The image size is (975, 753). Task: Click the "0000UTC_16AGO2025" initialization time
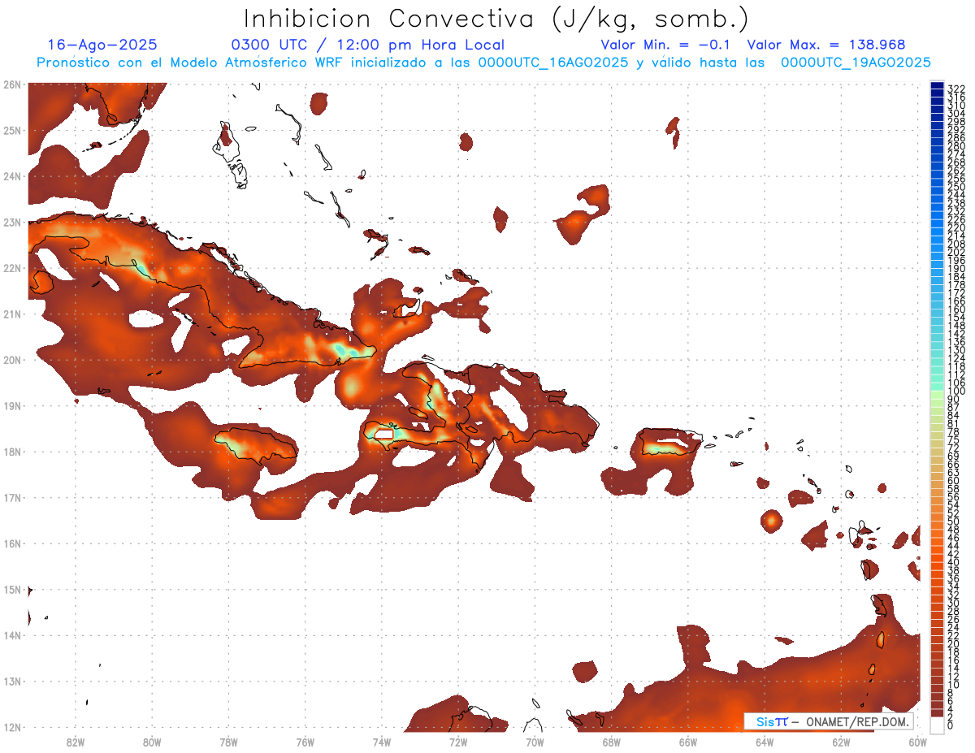point(553,63)
